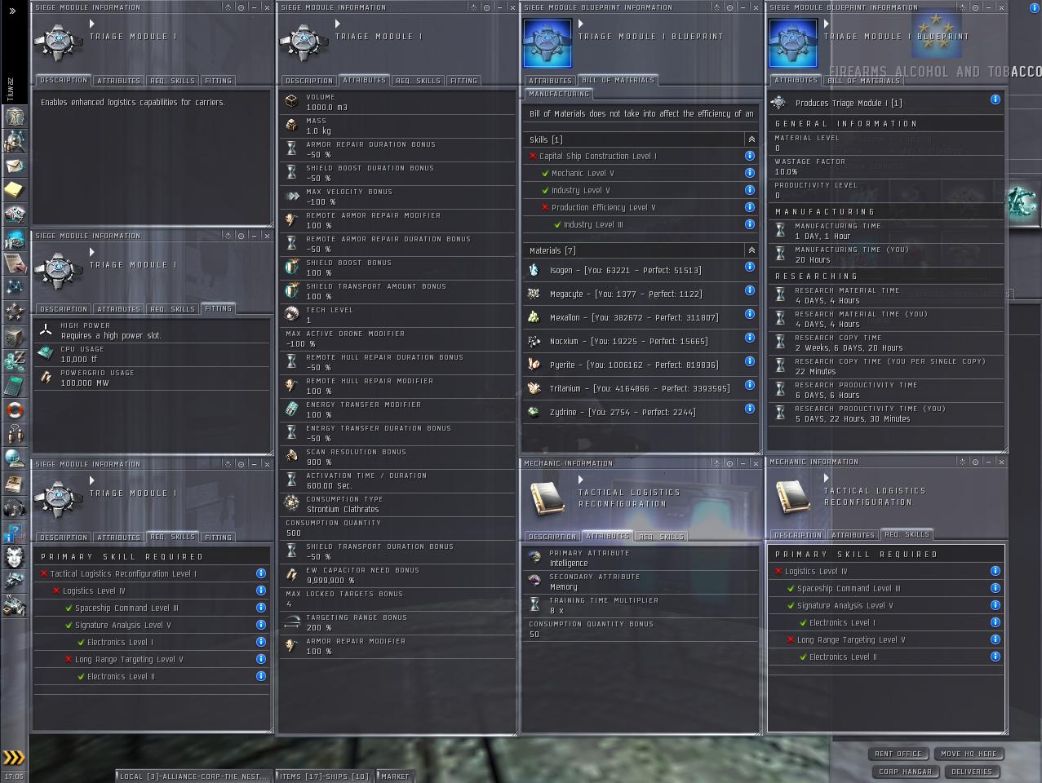
Task: Click Long Range Targeting Level V in bottom-left window
Action: coord(129,659)
